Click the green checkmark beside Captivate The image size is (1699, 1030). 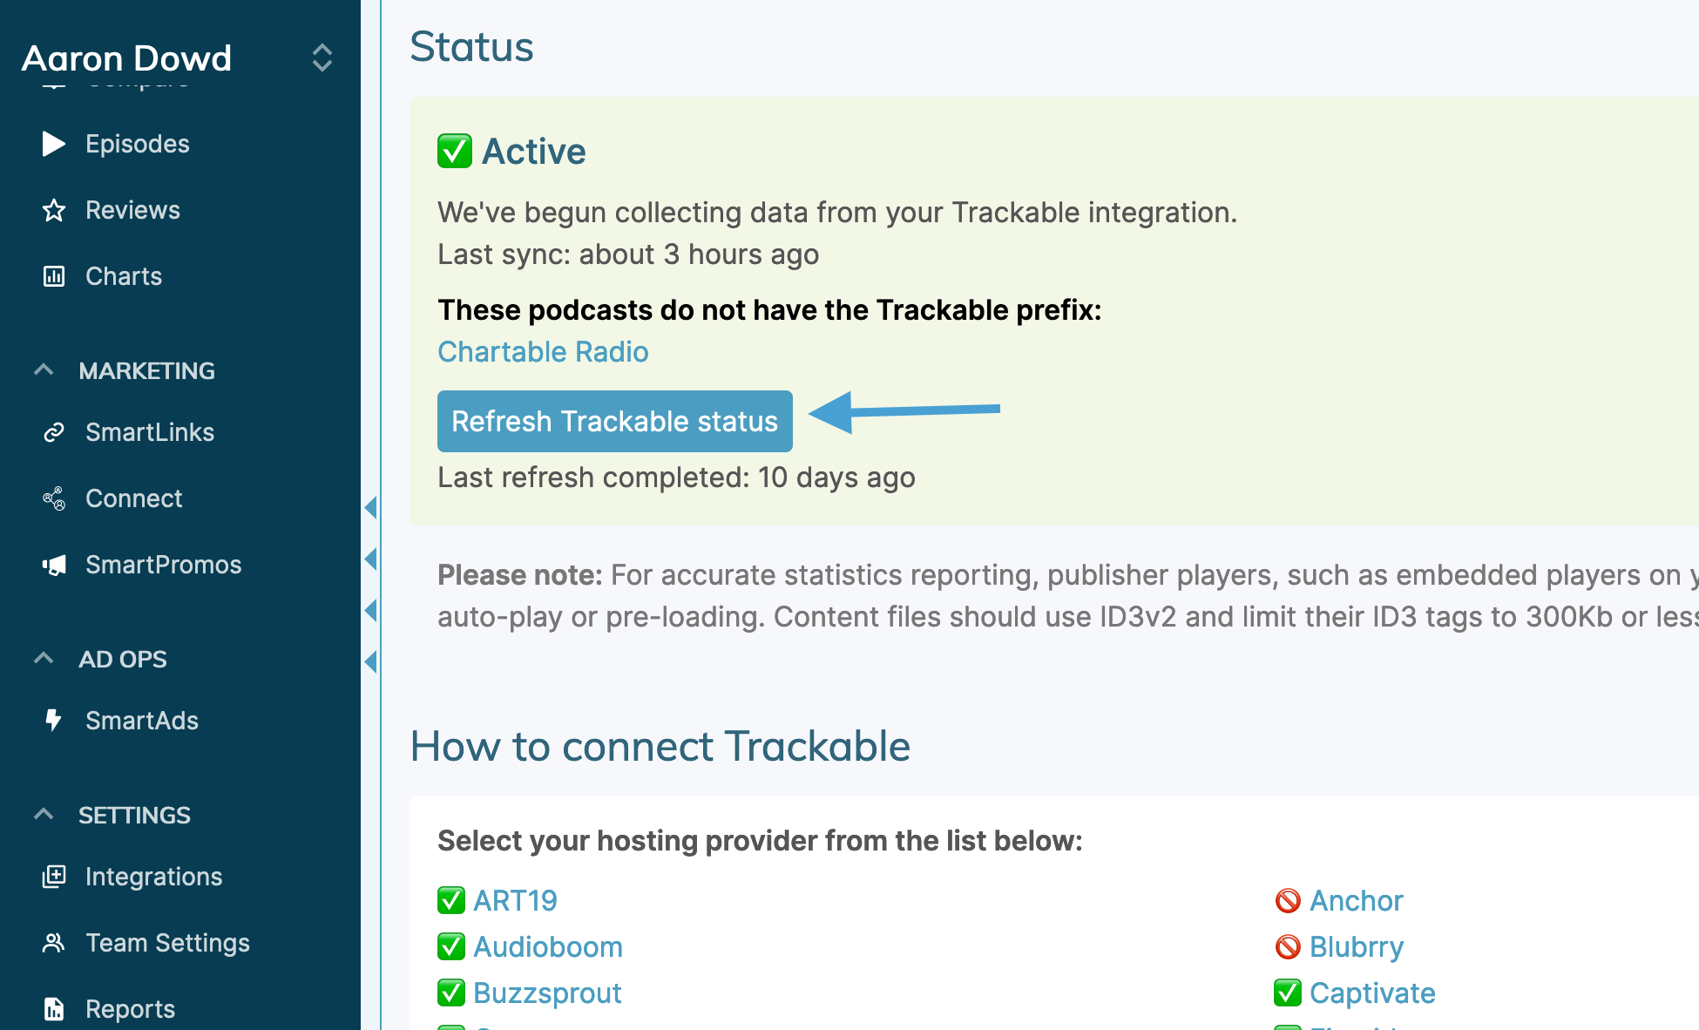(x=1287, y=993)
